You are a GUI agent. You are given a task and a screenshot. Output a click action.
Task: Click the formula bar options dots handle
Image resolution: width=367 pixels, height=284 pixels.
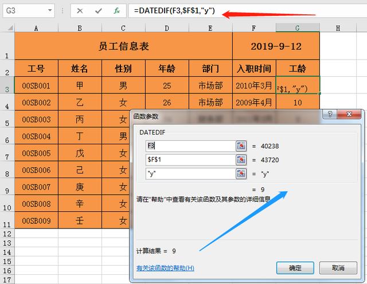click(63, 10)
